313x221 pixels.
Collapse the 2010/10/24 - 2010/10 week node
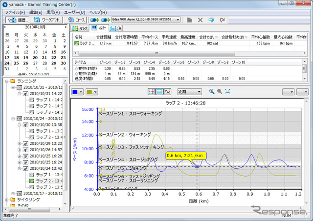pos(13,119)
